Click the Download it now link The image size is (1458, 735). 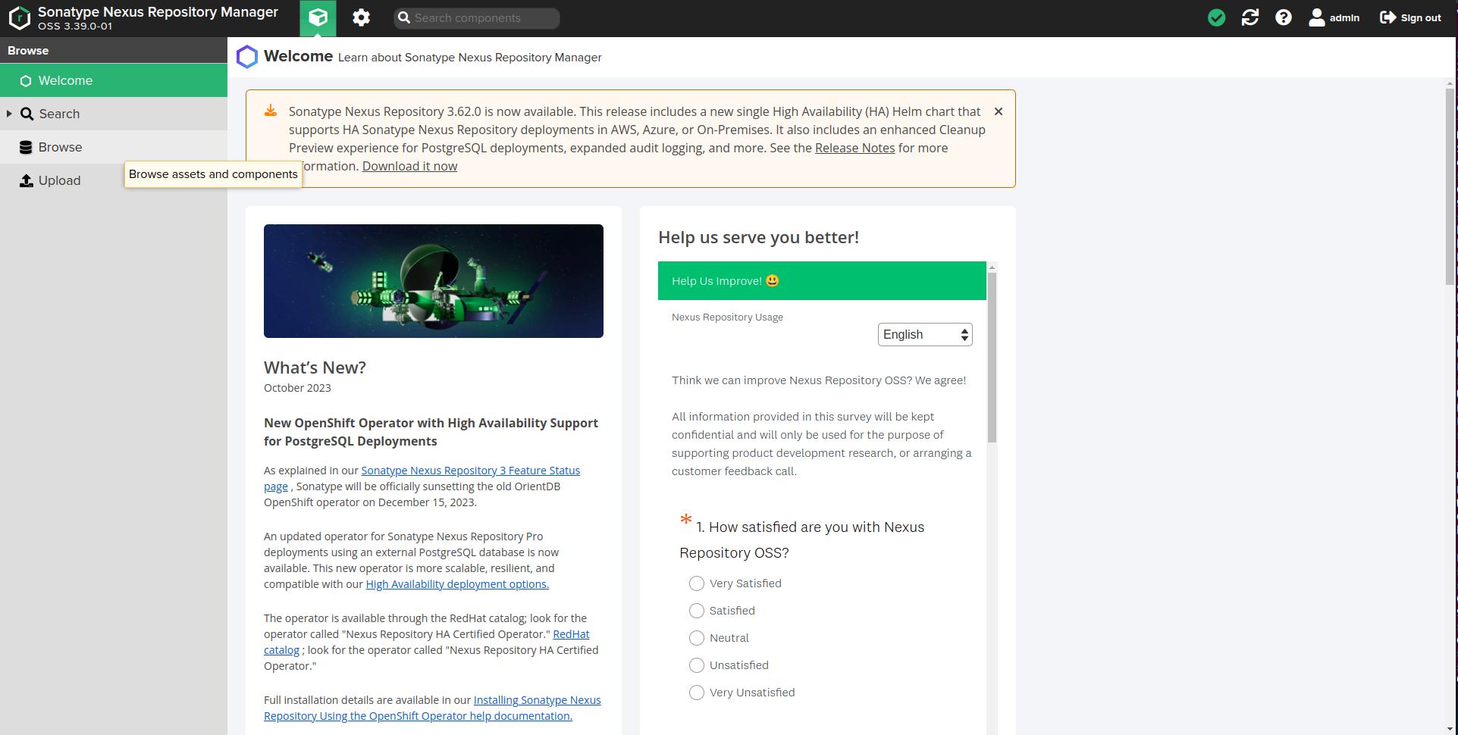(x=409, y=167)
